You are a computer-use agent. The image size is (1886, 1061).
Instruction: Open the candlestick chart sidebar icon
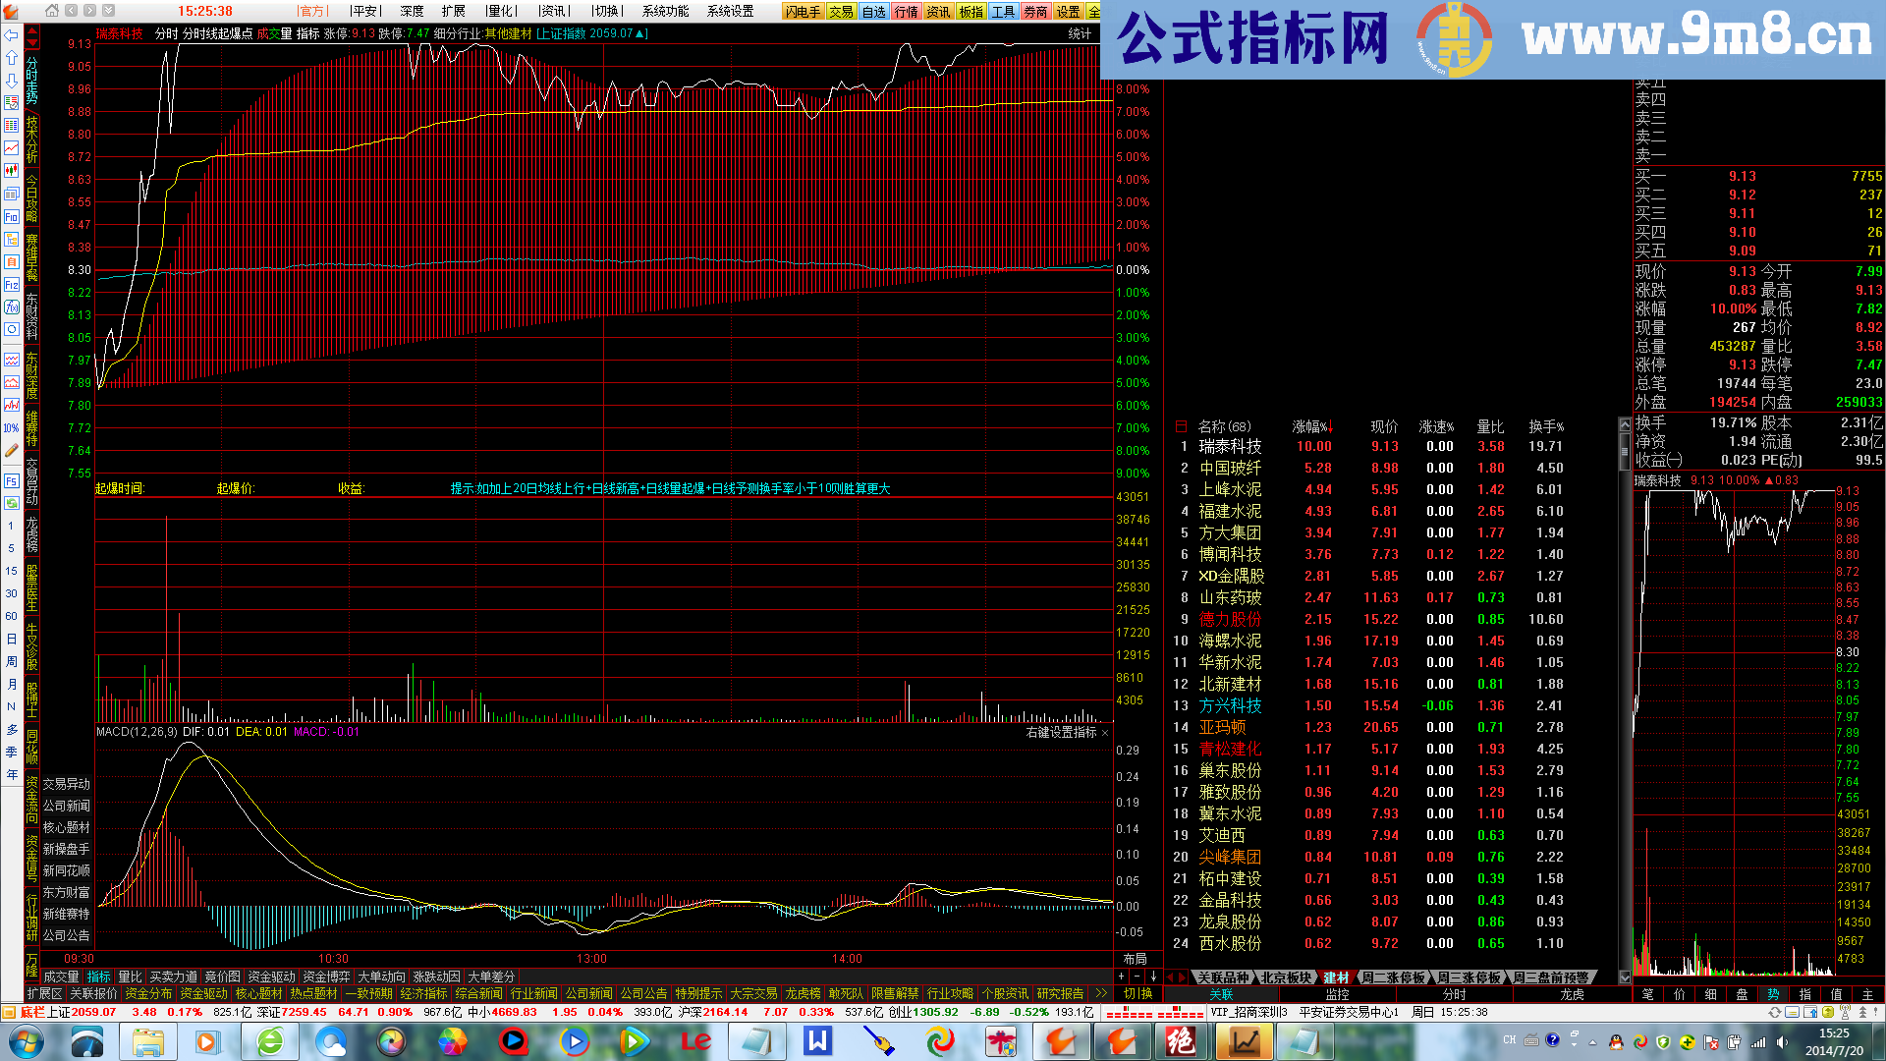pos(11,170)
